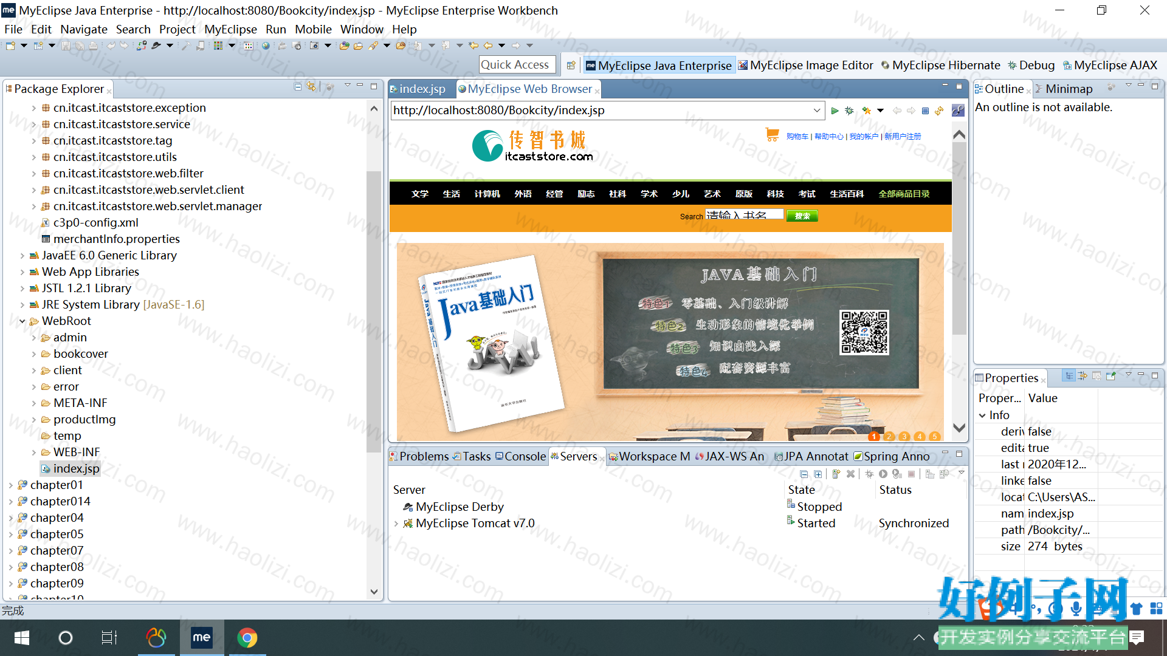Viewport: 1167px width, 656px height.
Task: Open bookmark dropdown arrow in browser toolbar
Action: click(x=880, y=111)
